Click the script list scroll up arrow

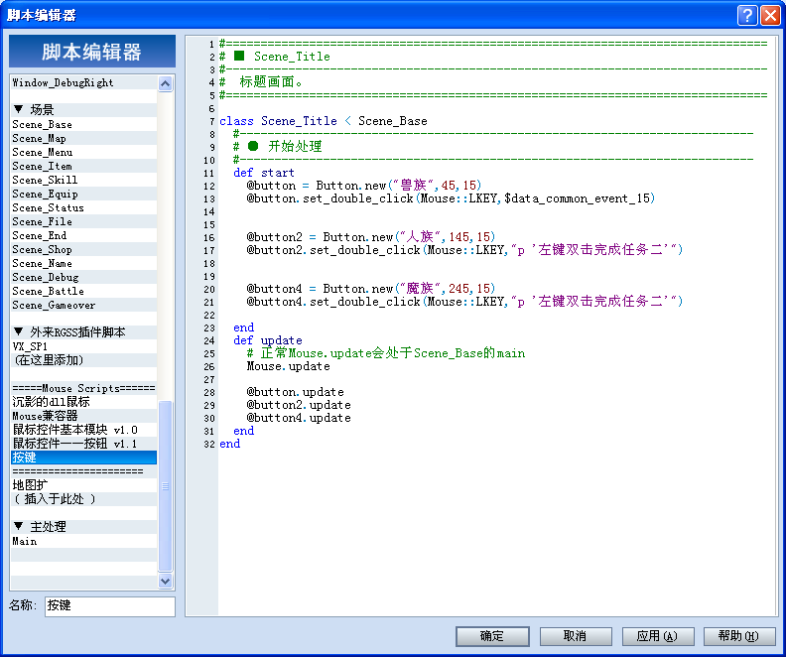click(166, 83)
